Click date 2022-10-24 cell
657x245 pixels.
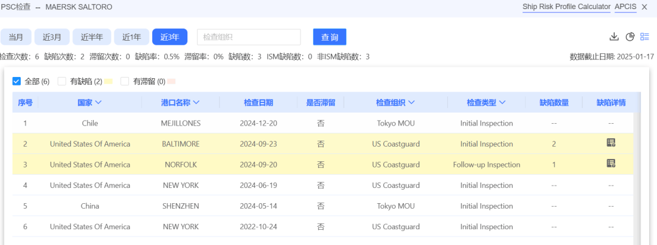pos(259,227)
